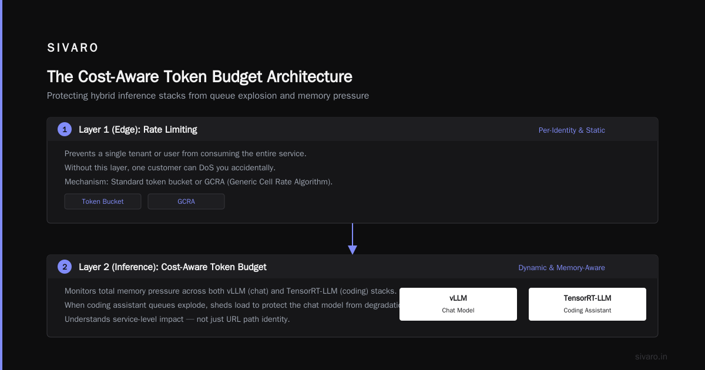Click the SIVARO logo text

click(73, 48)
